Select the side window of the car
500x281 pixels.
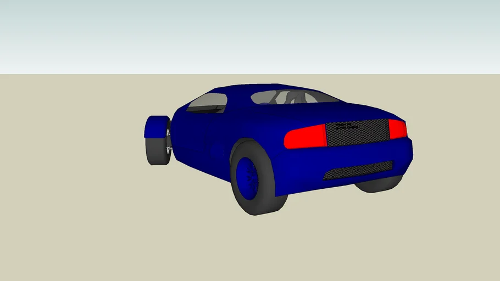point(207,102)
